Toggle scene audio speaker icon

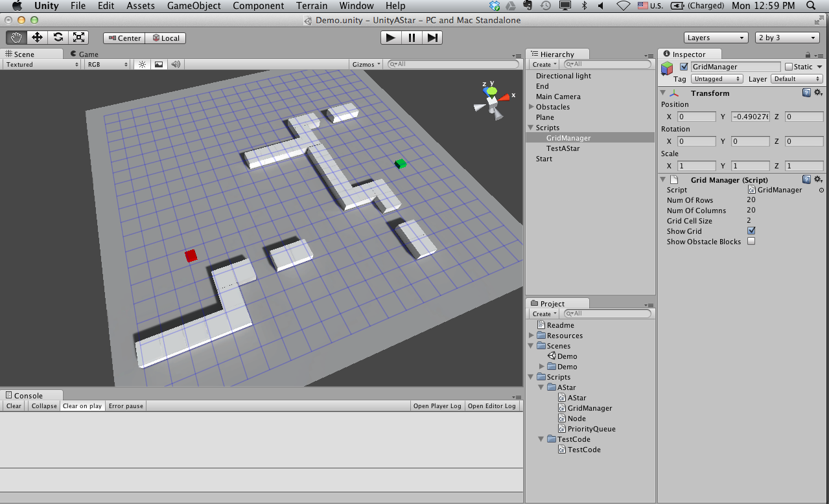175,64
